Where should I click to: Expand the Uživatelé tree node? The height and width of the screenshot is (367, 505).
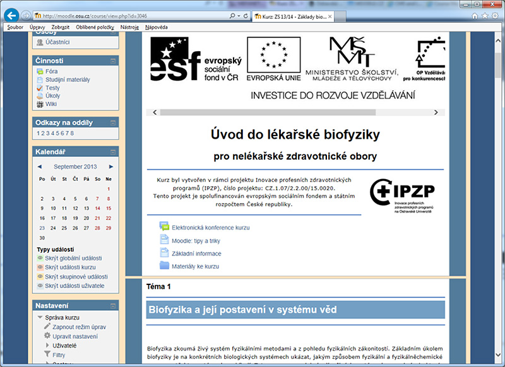pos(47,345)
